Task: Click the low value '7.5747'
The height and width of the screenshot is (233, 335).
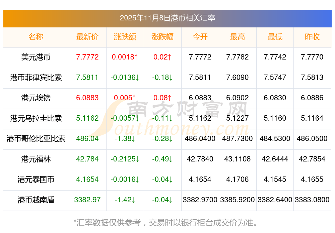Action: (275, 77)
